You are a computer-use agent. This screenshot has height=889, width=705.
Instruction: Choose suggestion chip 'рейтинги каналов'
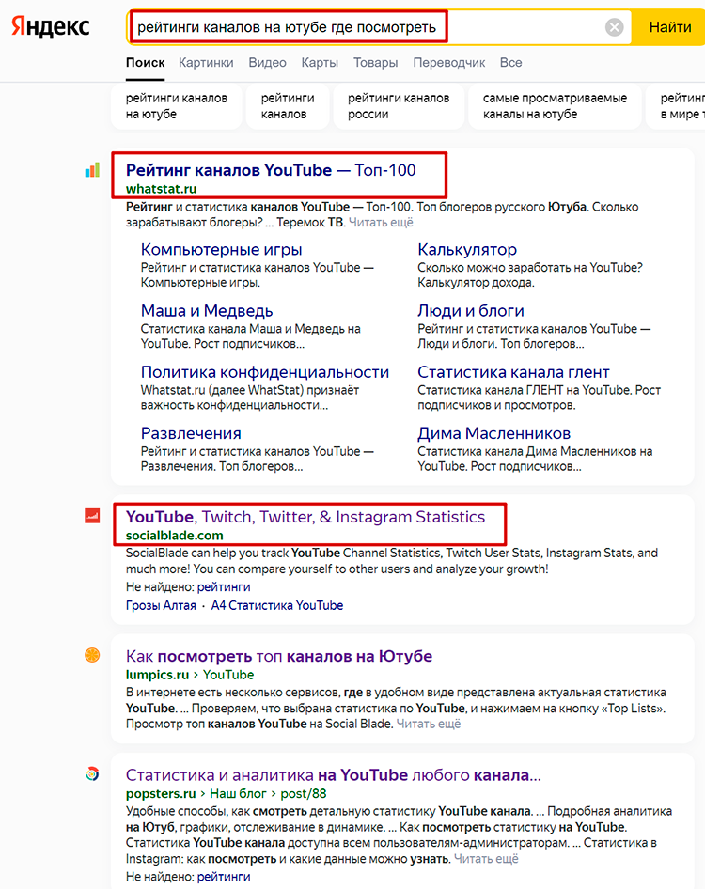tap(288, 106)
